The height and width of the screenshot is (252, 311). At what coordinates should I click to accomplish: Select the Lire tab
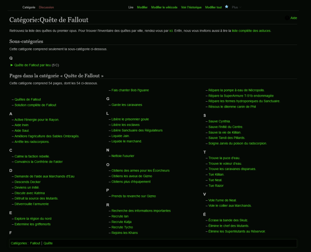point(131,7)
